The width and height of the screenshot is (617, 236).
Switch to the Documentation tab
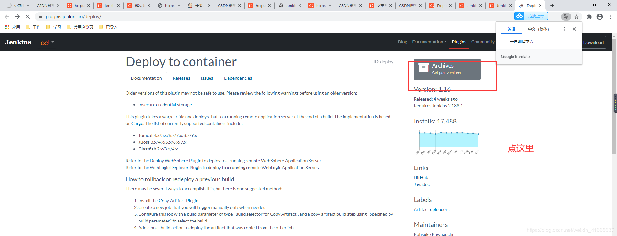click(x=146, y=78)
